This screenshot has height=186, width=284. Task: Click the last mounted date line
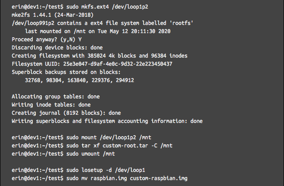[98, 31]
